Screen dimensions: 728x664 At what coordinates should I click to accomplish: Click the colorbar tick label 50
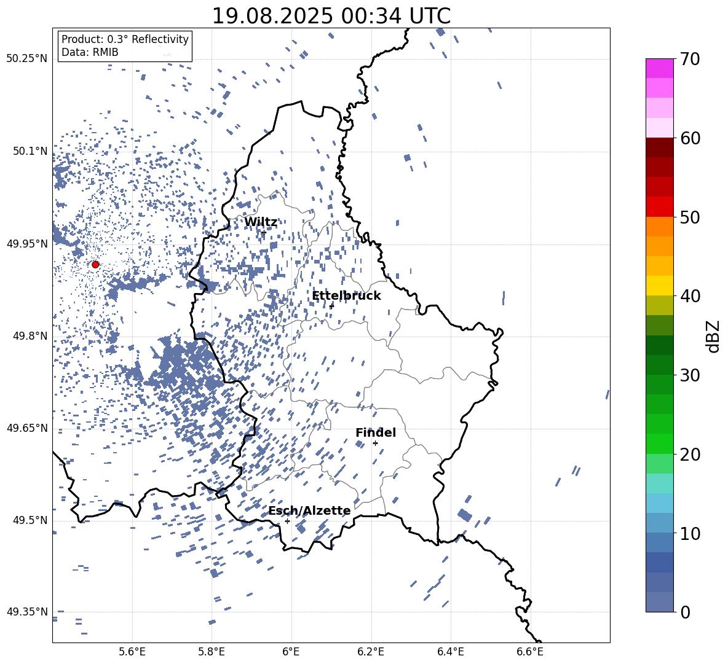pyautogui.click(x=690, y=217)
